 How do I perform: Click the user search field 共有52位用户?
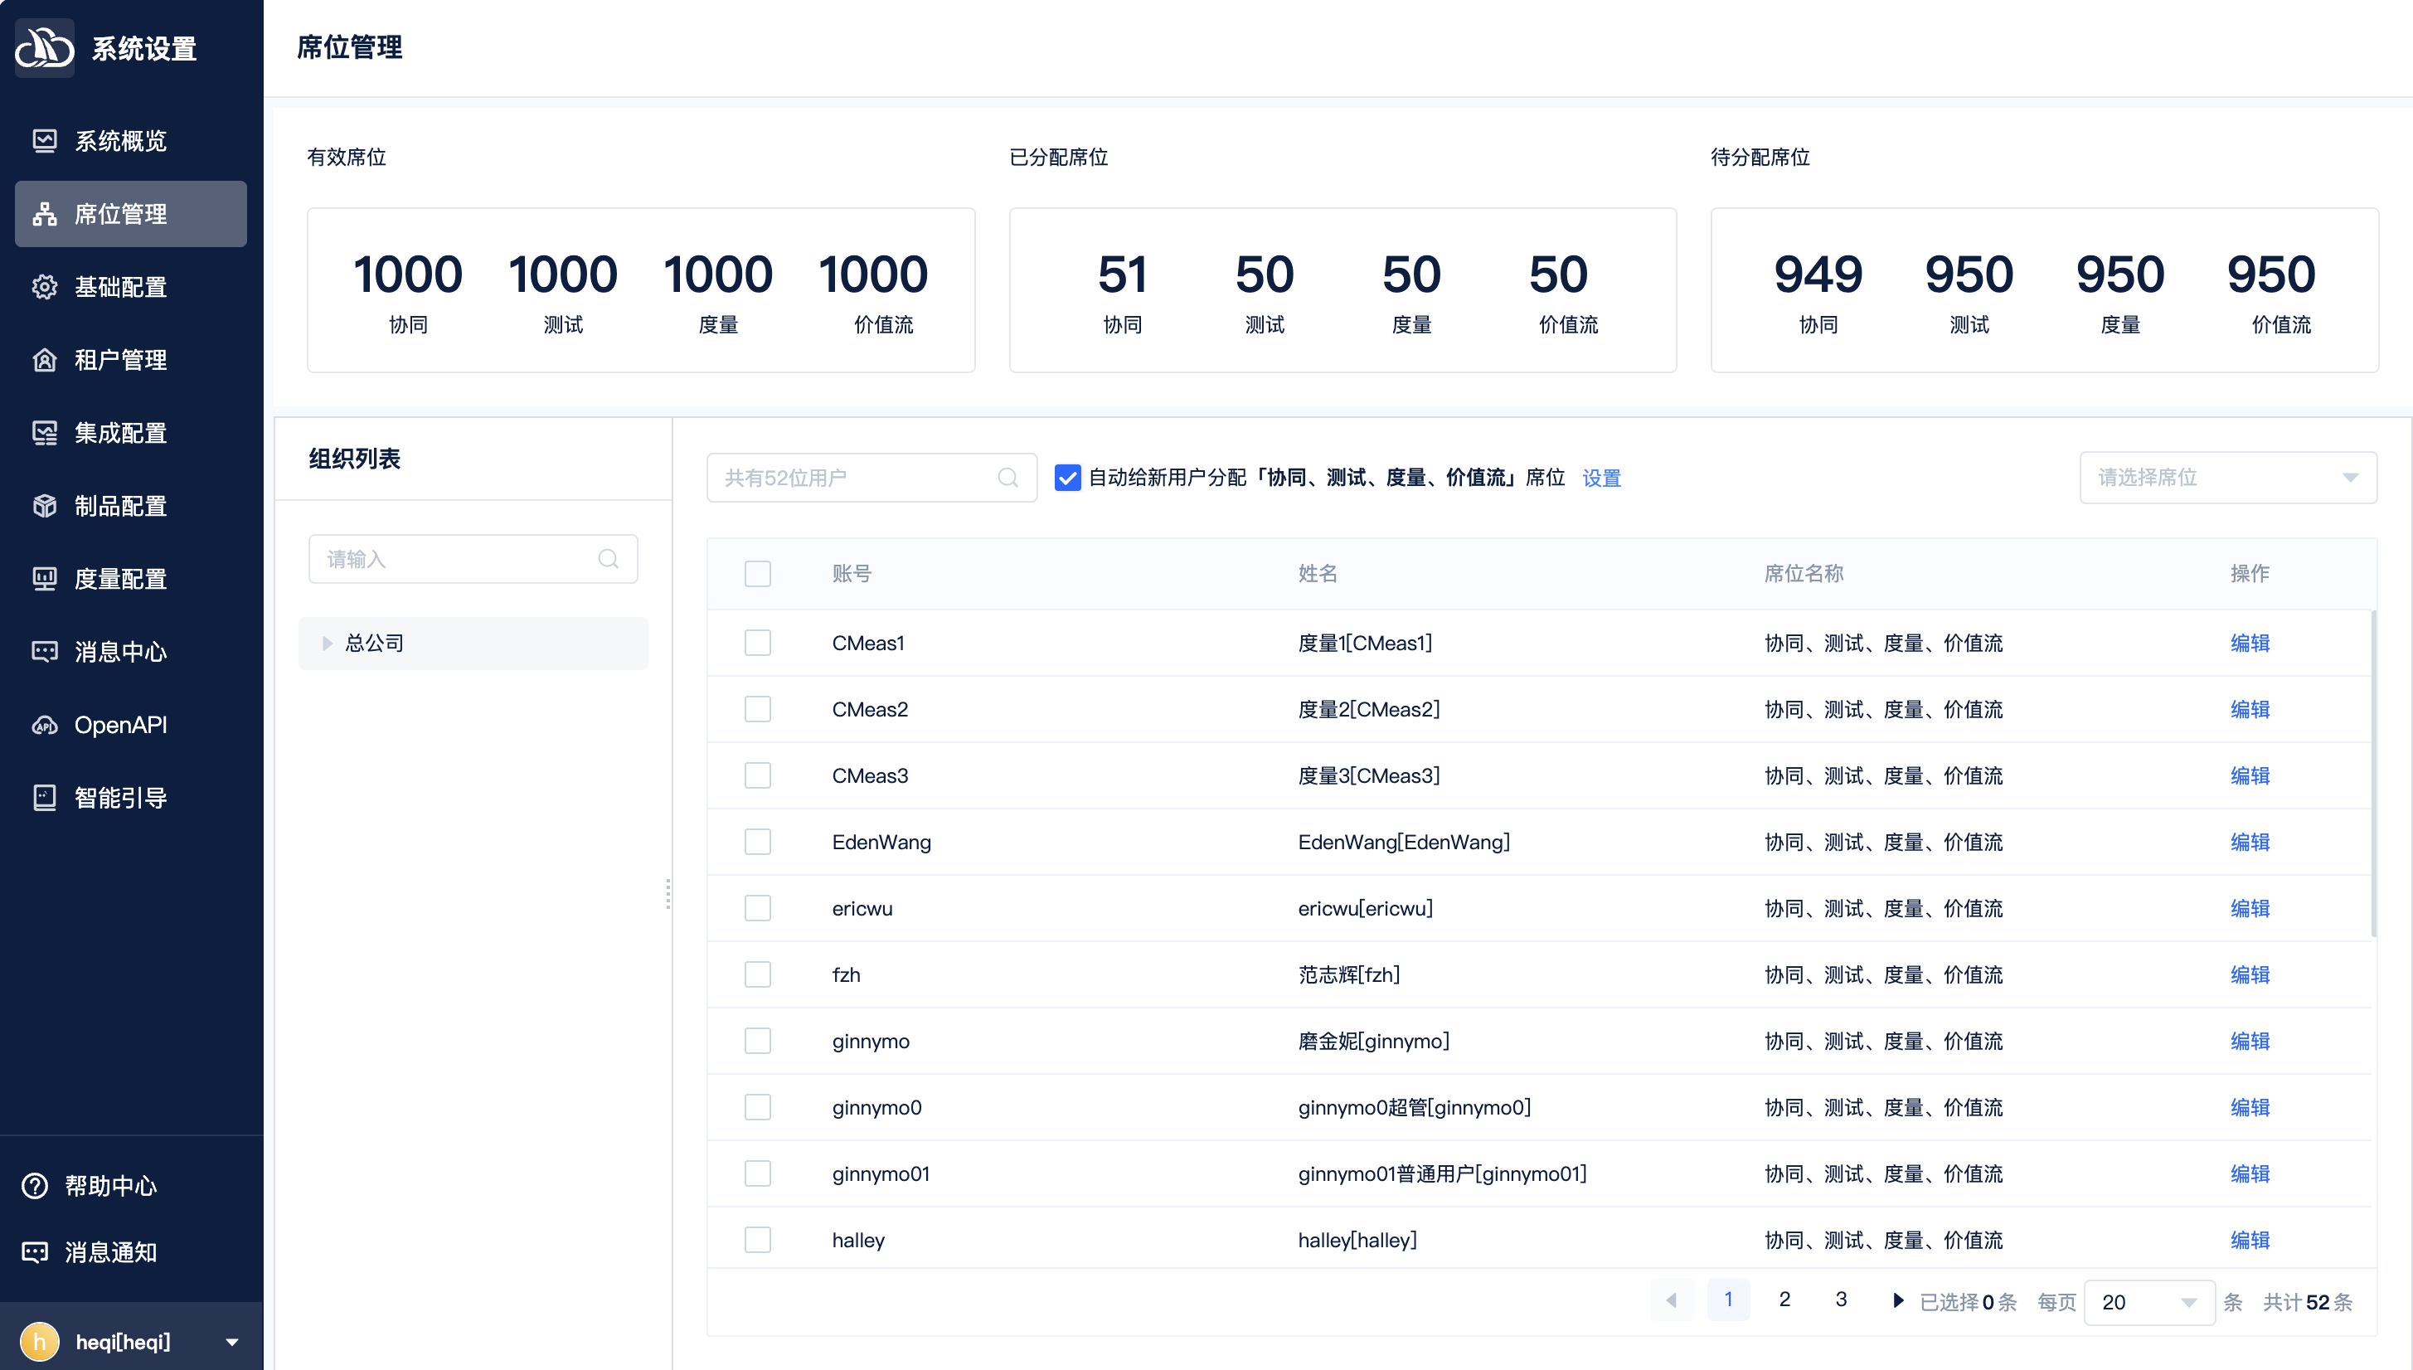[x=871, y=478]
